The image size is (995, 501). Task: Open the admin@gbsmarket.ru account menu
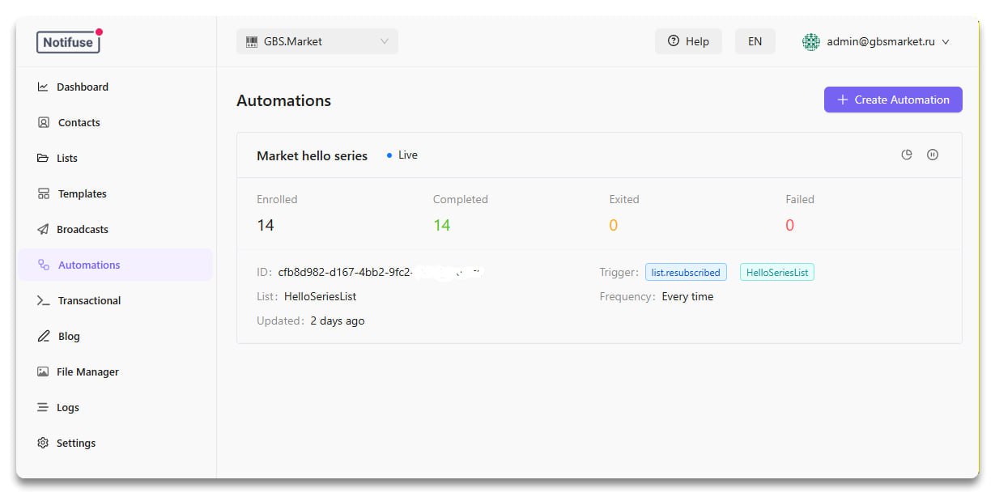tap(876, 41)
